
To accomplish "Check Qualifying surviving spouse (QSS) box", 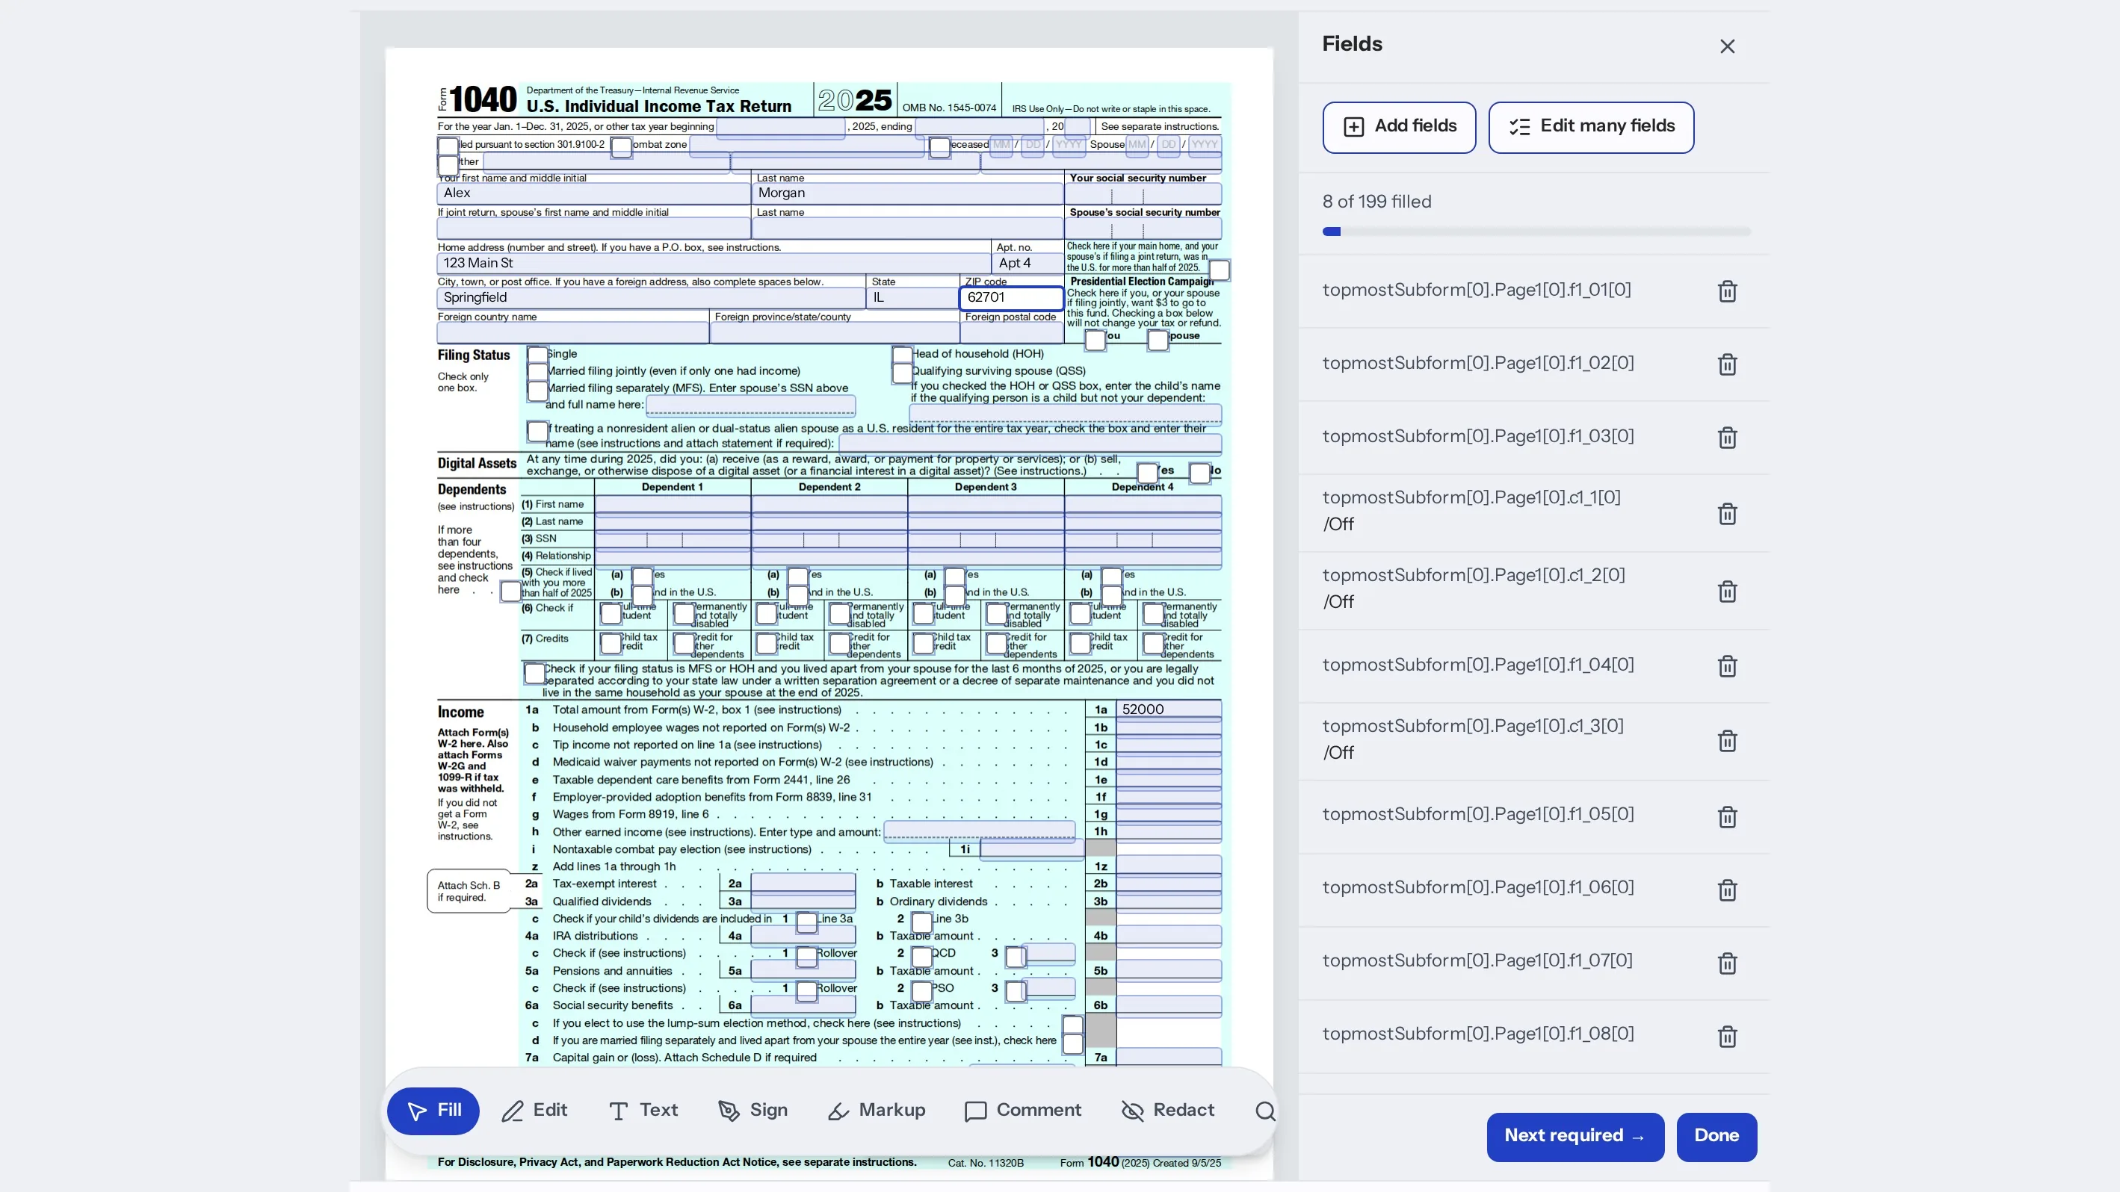I will click(902, 373).
